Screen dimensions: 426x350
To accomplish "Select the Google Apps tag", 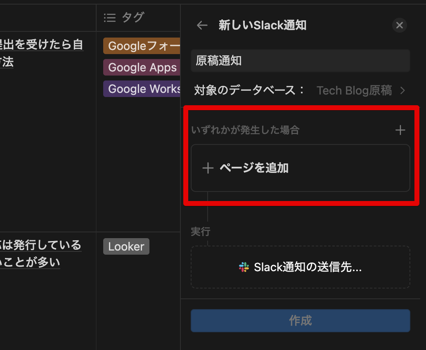I will 142,67.
